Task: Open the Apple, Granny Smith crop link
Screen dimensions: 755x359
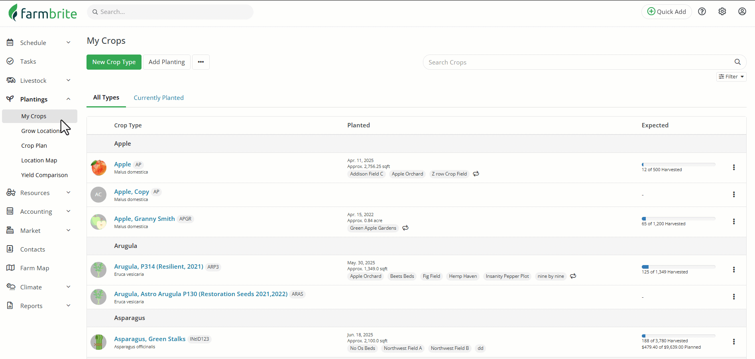Action: [144, 219]
